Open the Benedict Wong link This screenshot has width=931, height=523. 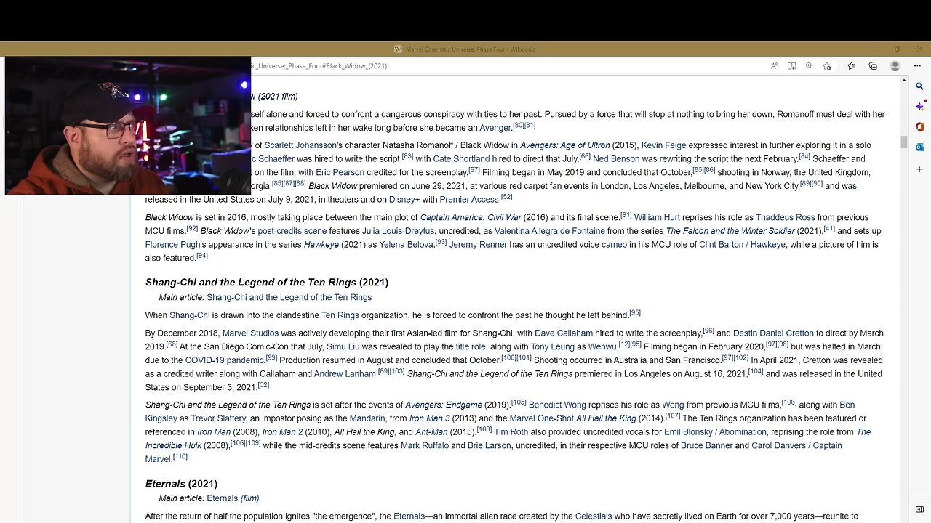557,405
